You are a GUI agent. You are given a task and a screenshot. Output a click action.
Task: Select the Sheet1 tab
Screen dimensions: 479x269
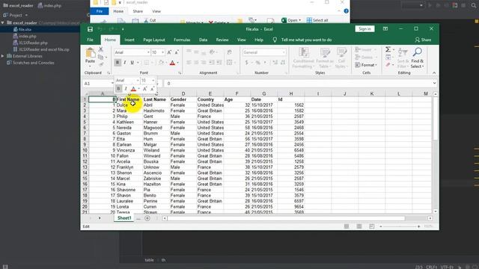(124, 218)
